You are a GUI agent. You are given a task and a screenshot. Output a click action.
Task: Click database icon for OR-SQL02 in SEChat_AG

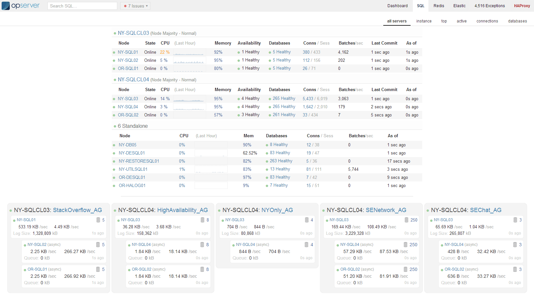point(515,270)
